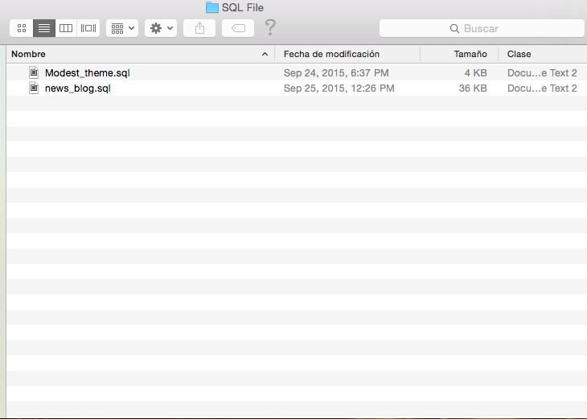The image size is (587, 419).
Task: Click the Clase cell for news_blog.sql
Action: coord(542,88)
